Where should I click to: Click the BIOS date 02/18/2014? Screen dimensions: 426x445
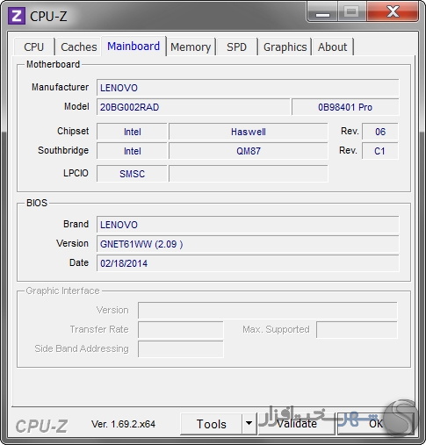coord(248,263)
